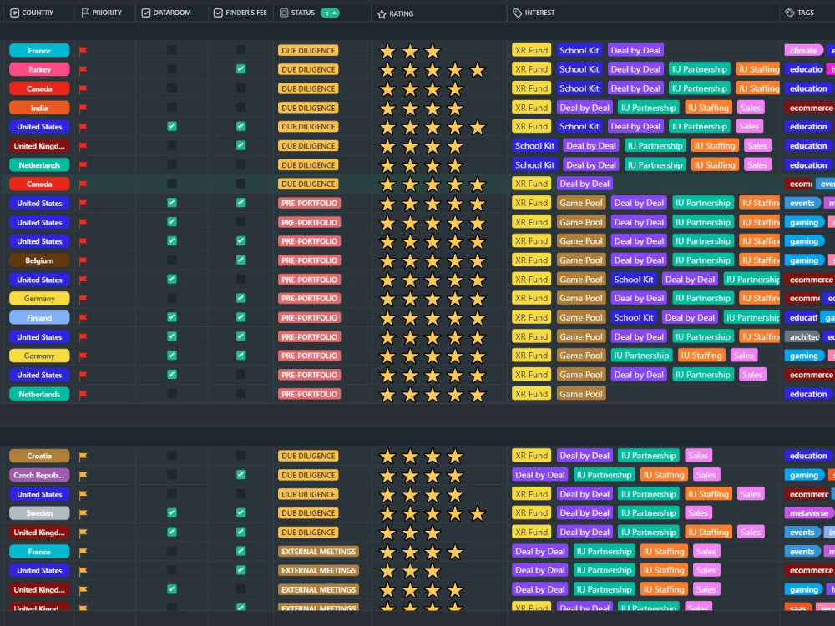Click the Sales tag in India row
The height and width of the screenshot is (626, 835).
coord(751,108)
